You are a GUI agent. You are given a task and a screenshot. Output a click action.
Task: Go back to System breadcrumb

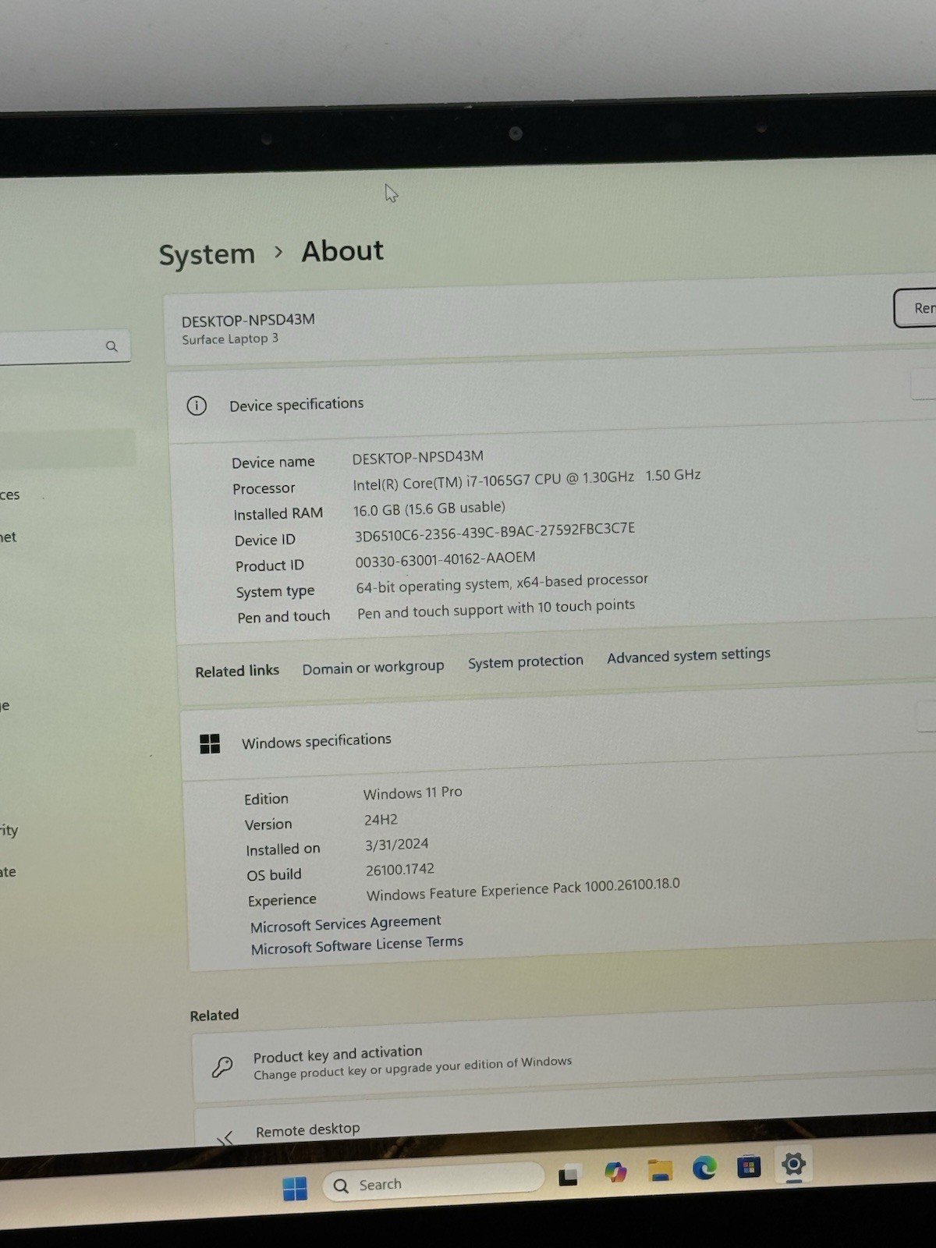coord(207,254)
